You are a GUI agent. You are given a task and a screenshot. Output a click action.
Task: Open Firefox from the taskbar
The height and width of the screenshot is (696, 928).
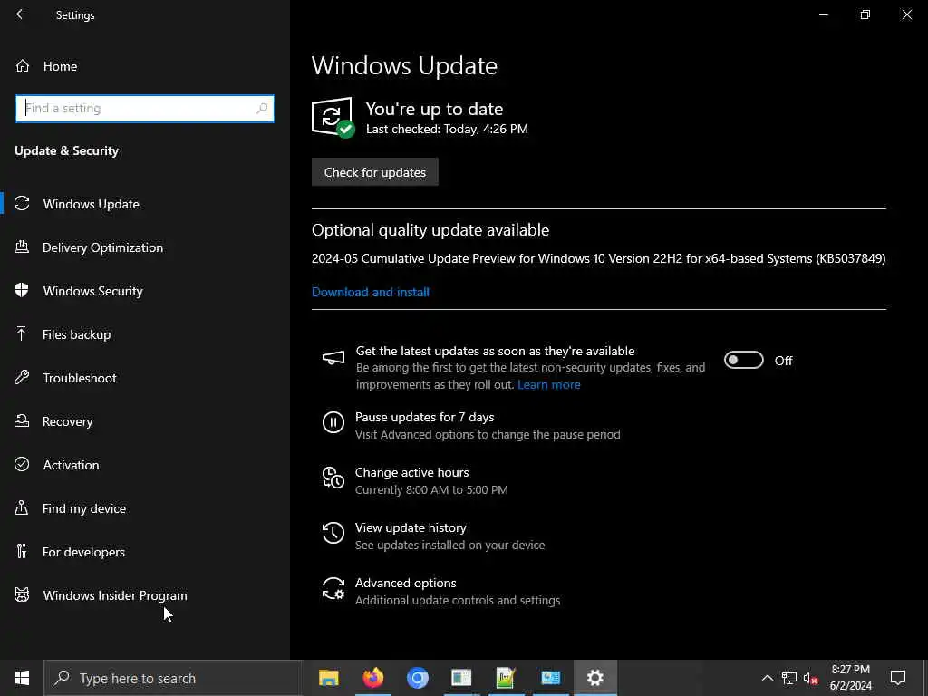coord(372,678)
